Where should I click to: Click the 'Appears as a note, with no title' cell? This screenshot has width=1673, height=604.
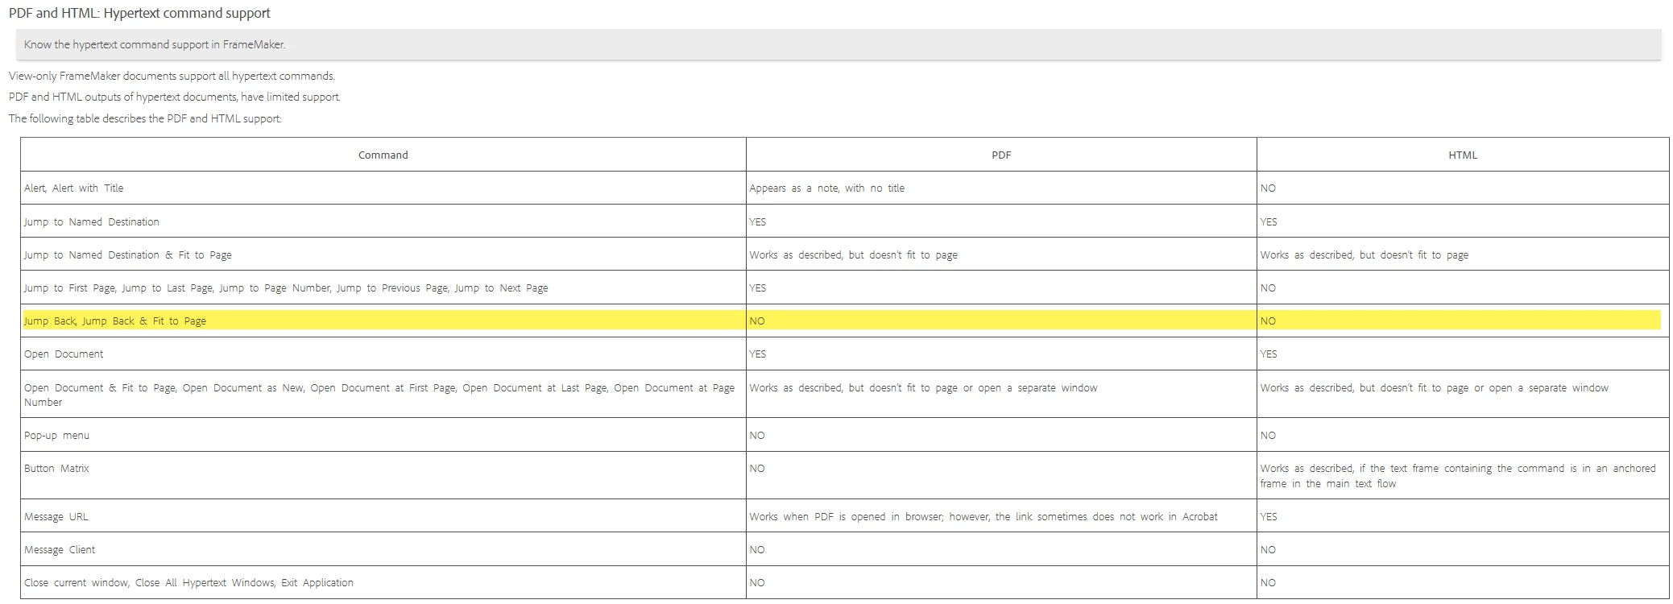[x=1001, y=188]
